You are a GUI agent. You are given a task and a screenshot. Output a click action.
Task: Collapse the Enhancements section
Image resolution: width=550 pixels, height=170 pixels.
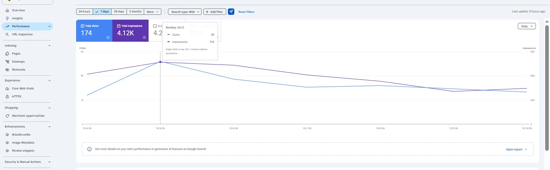(x=50, y=127)
